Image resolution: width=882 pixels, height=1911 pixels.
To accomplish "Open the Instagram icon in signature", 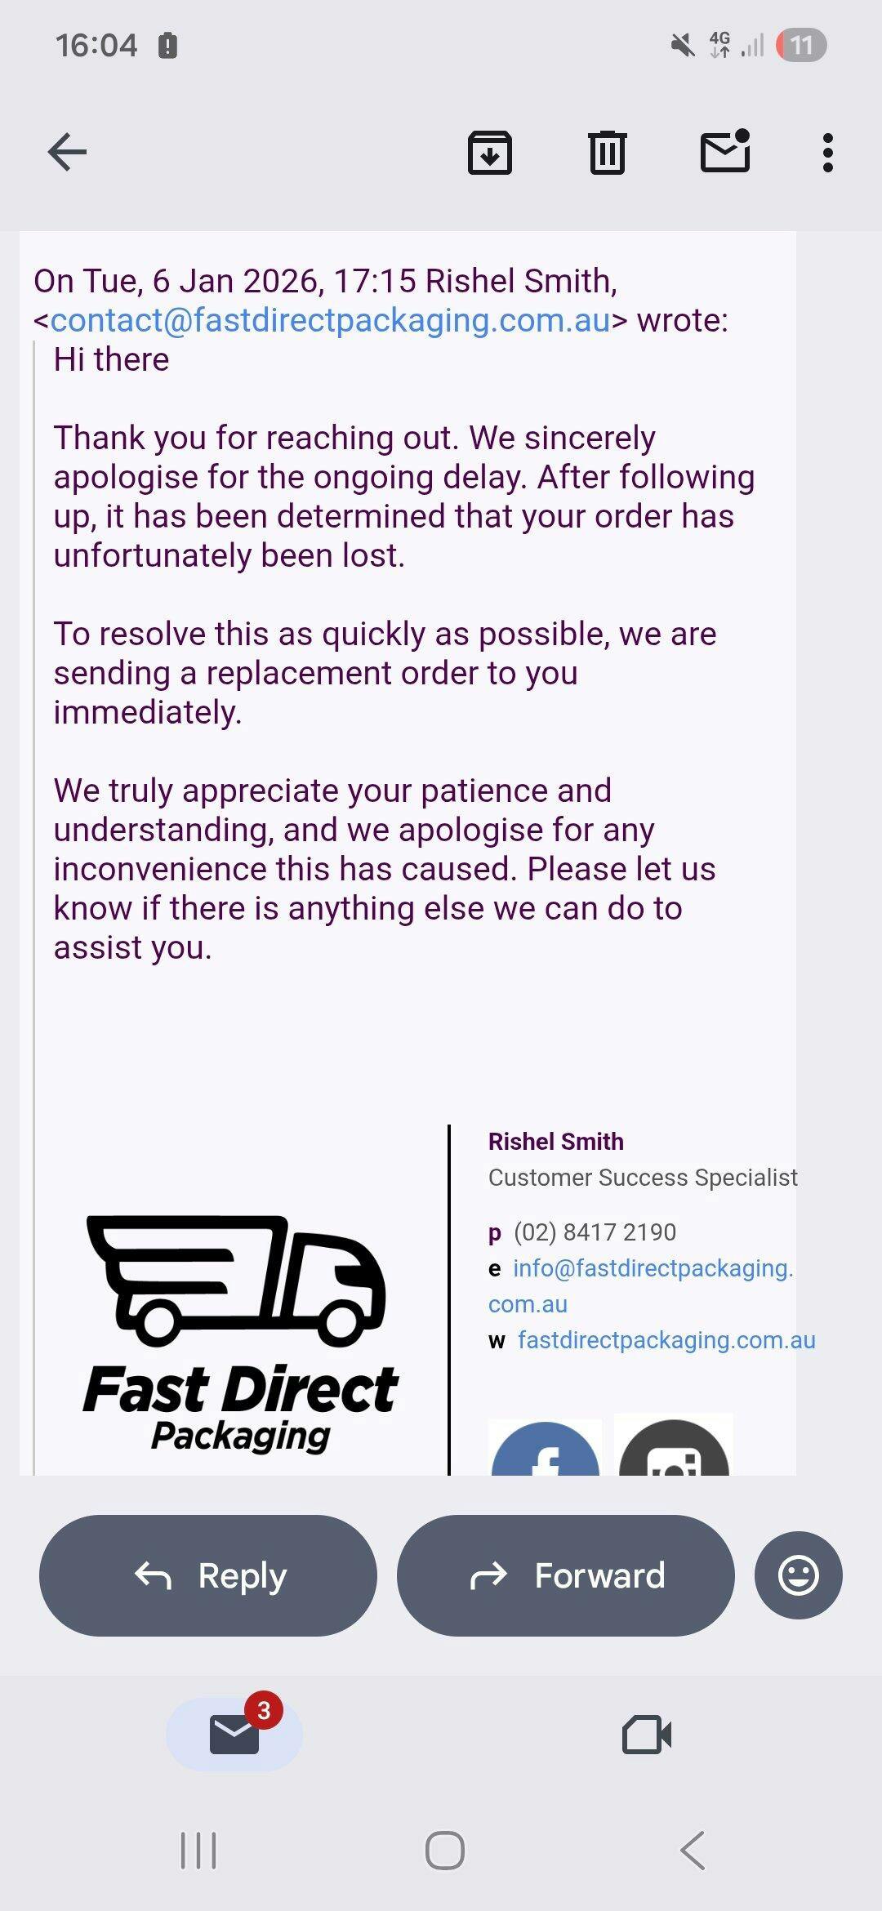I will [x=674, y=1450].
